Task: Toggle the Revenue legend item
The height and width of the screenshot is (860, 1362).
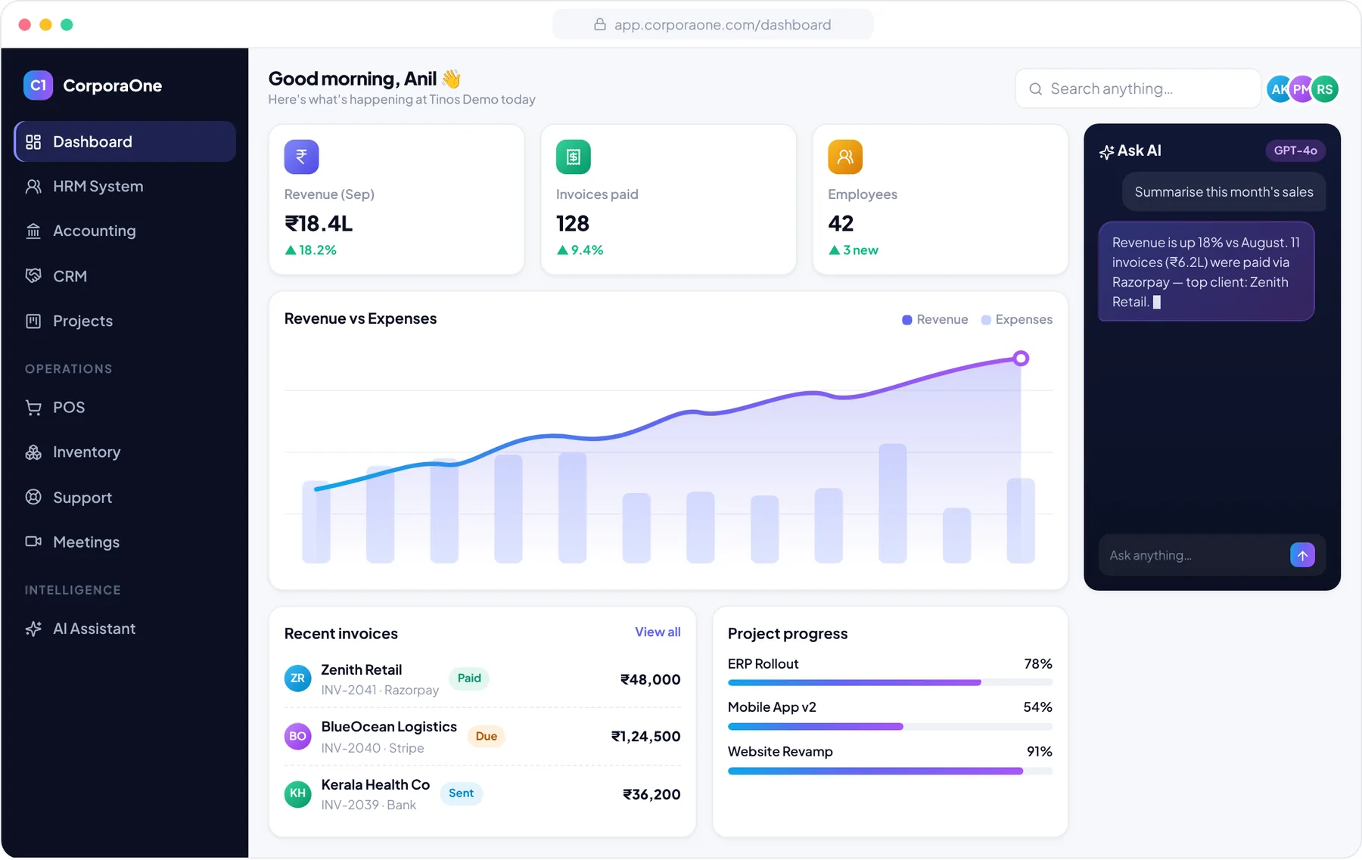Action: 935,319
